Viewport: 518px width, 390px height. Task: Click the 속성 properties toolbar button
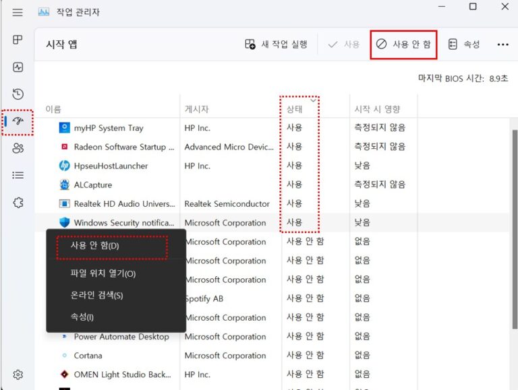click(x=464, y=44)
